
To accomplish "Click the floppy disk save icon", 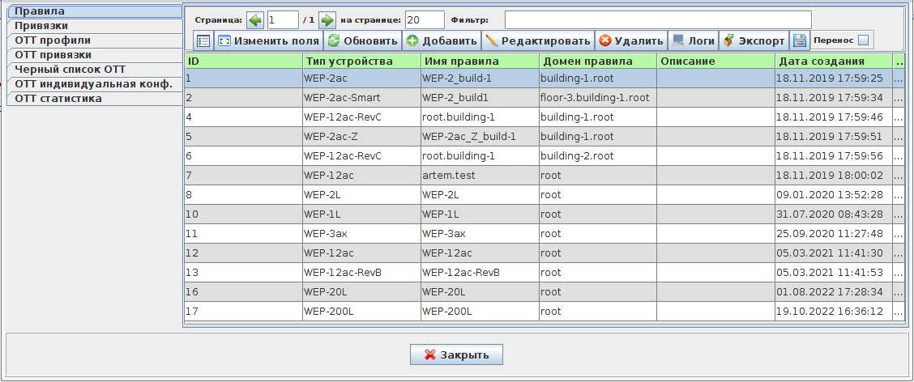I will tap(799, 40).
